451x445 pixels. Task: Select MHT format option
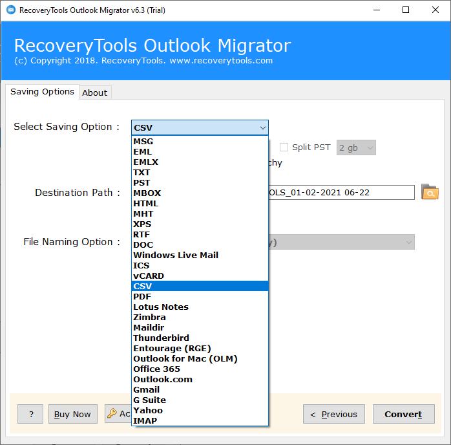point(200,214)
